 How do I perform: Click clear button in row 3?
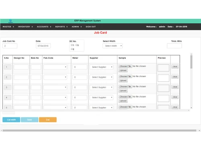(175, 87)
